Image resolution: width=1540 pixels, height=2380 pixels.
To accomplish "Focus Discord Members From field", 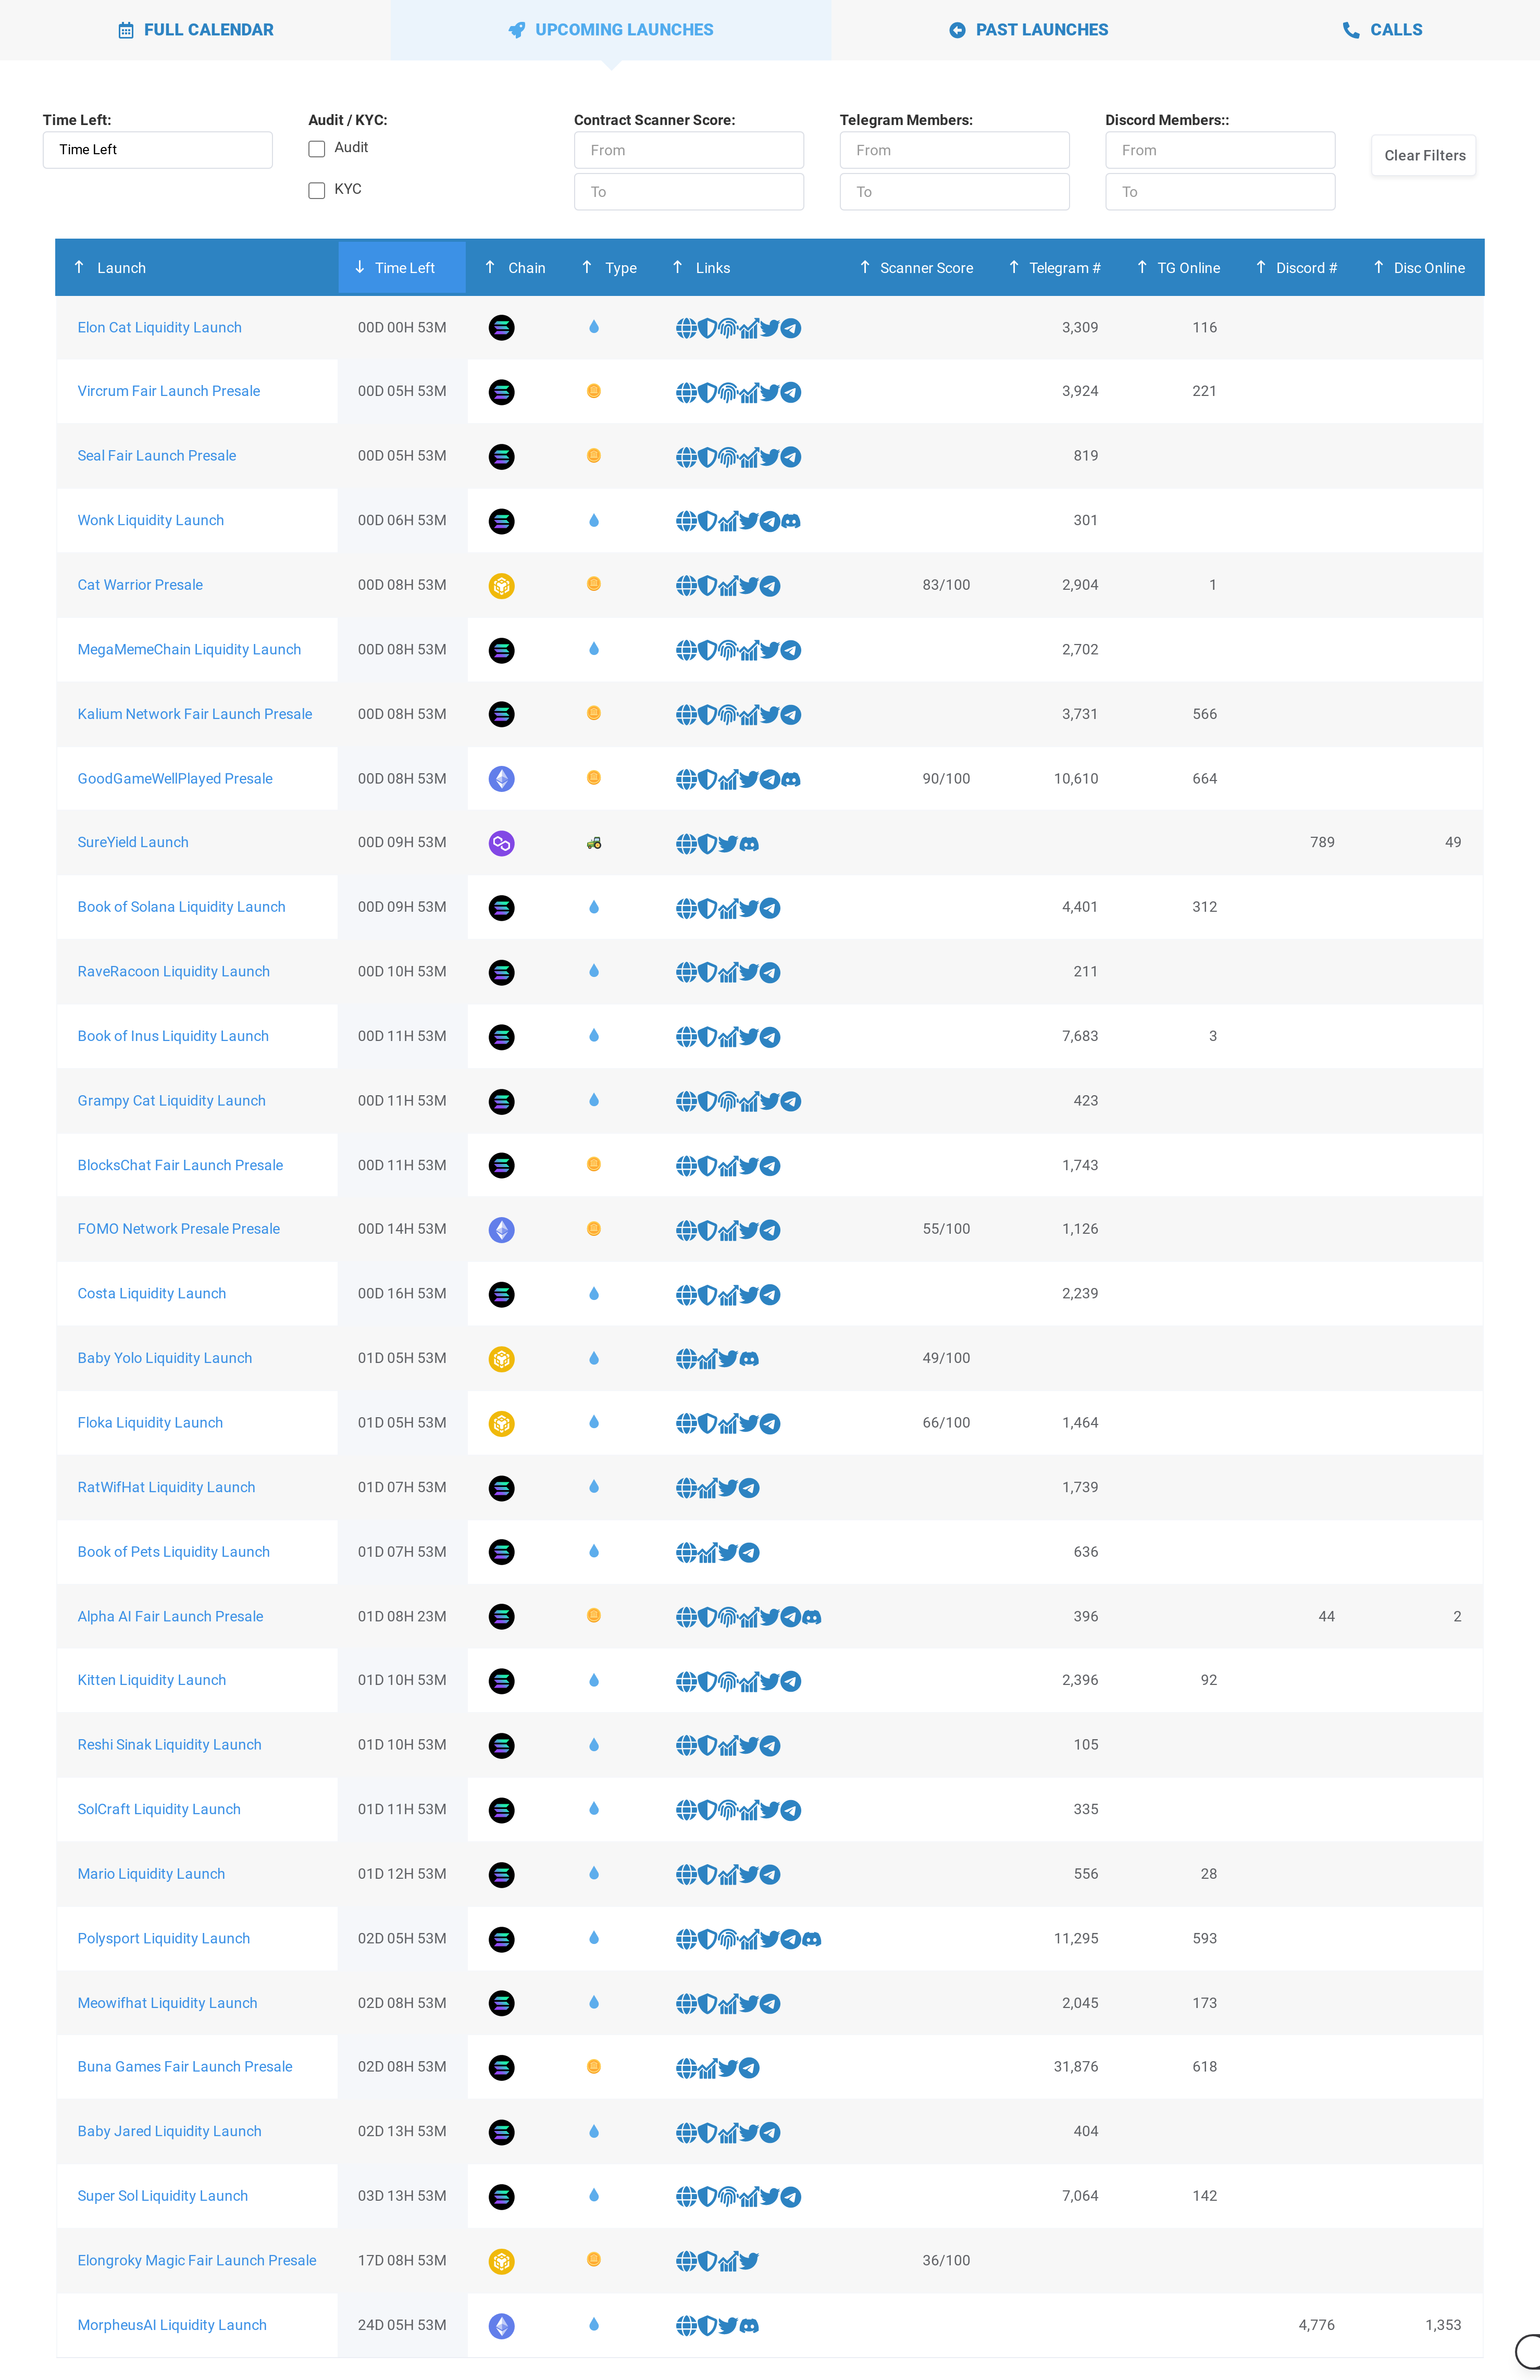I will point(1220,150).
